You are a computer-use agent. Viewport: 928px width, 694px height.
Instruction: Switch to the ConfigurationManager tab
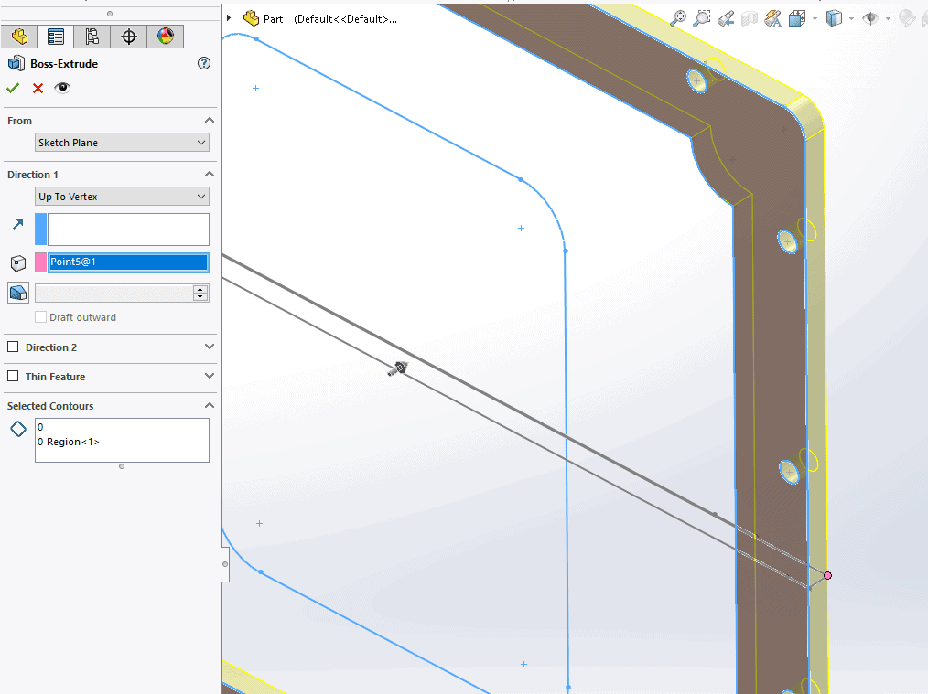pos(92,36)
